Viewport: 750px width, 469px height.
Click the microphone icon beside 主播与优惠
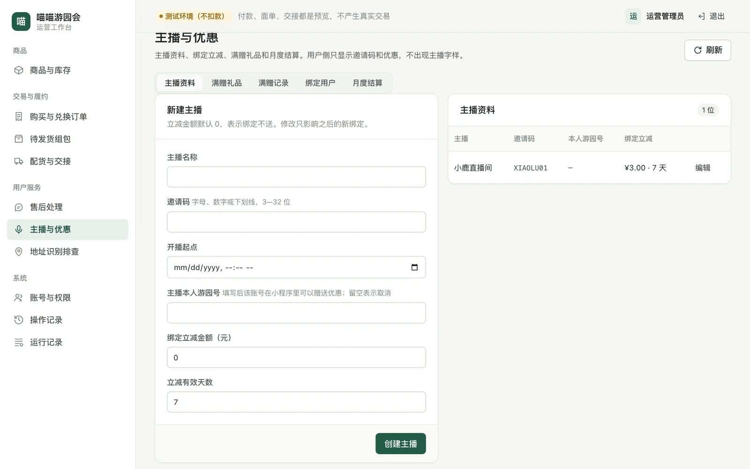tap(19, 229)
